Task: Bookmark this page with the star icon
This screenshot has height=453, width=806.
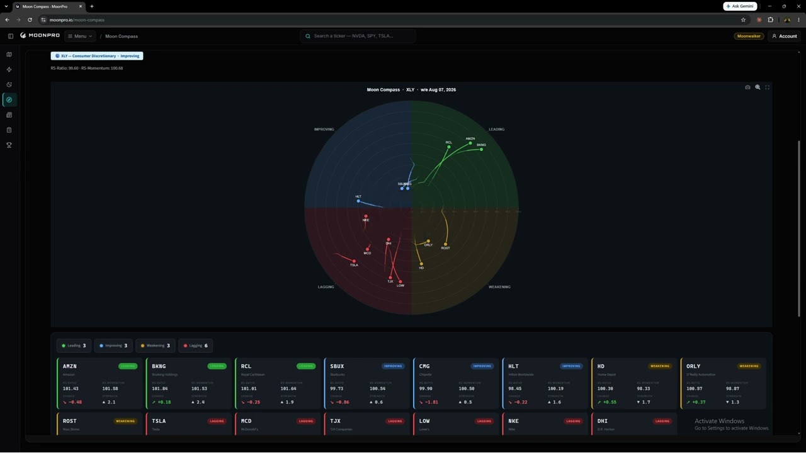Action: pyautogui.click(x=743, y=20)
